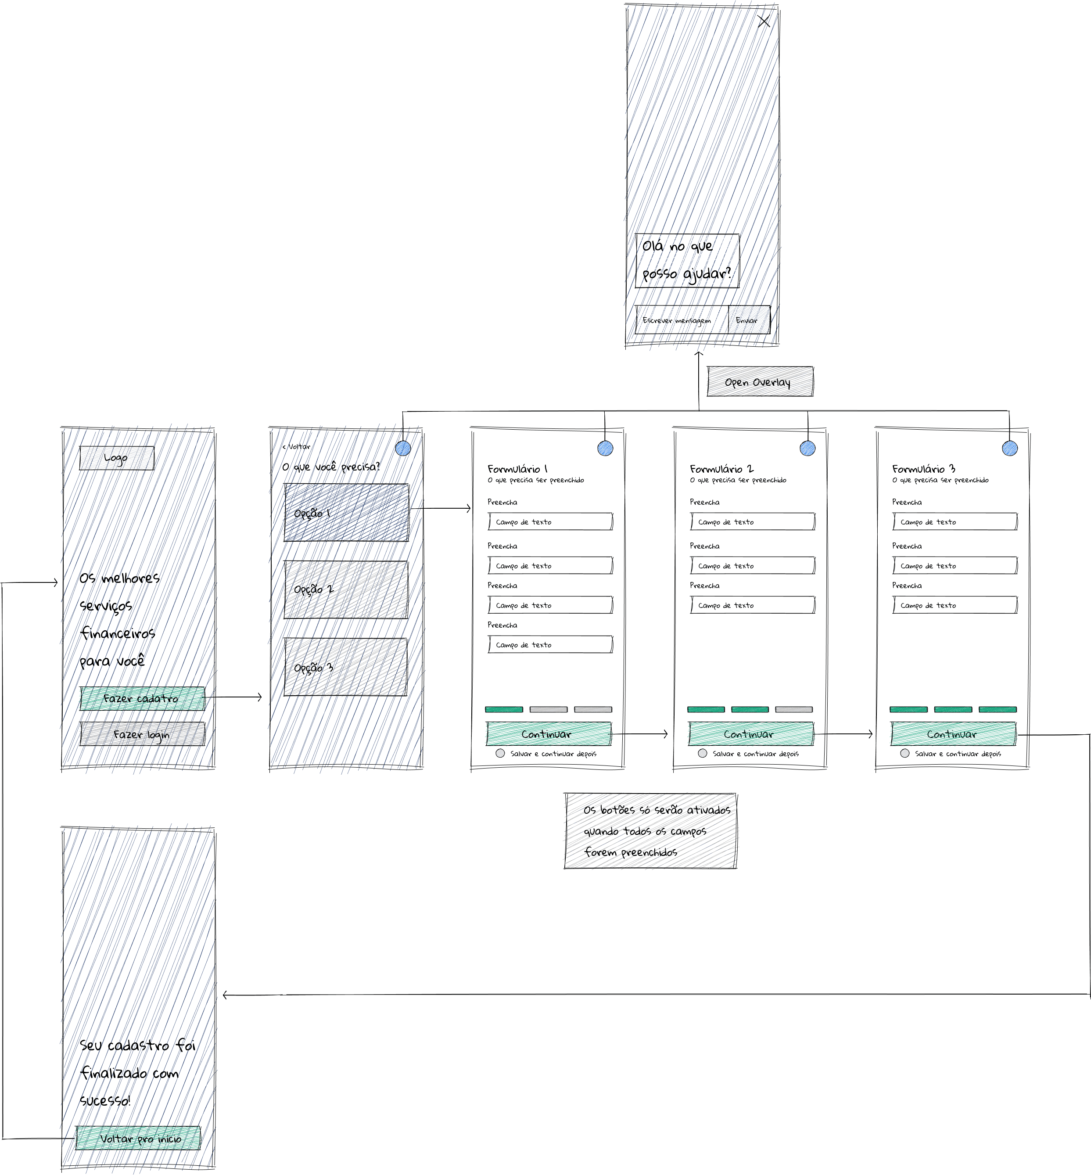Click 'Enviar' in the chat overlay
This screenshot has width=1091, height=1175.
point(749,320)
